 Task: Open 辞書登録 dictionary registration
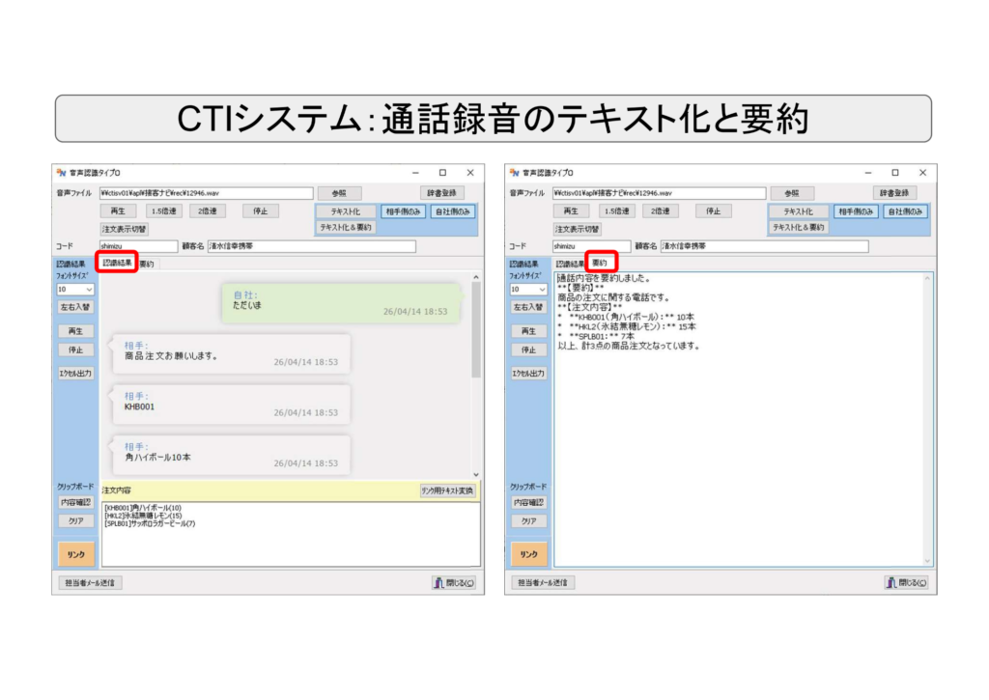(444, 192)
